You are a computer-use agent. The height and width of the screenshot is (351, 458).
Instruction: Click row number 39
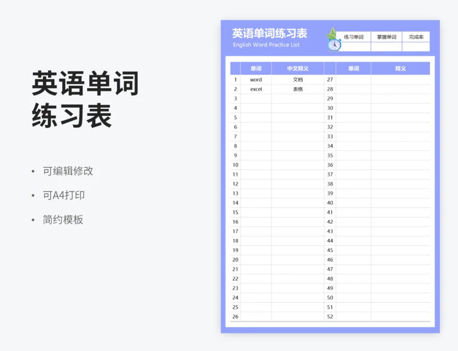click(330, 193)
